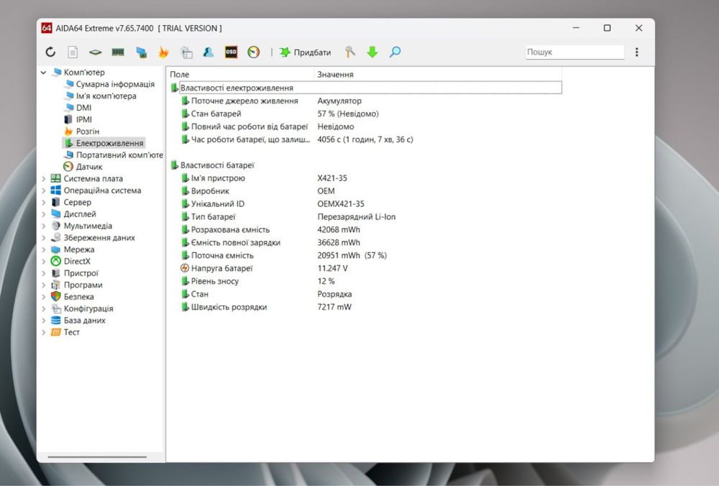The height and width of the screenshot is (486, 719).
Task: Click the Мультимедіа speaker icon
Action: click(56, 226)
